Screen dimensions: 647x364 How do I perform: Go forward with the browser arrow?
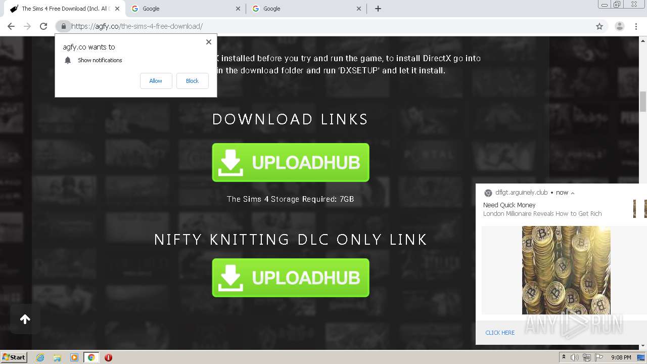[x=27, y=26]
